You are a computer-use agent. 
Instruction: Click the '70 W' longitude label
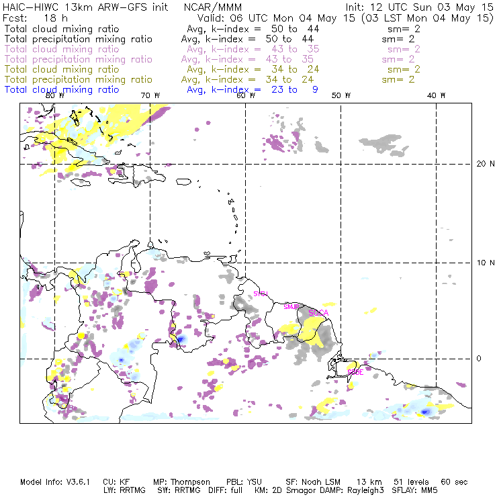[x=150, y=95]
